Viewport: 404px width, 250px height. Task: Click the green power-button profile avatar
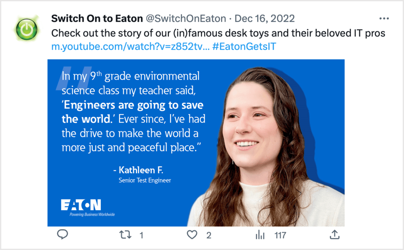tap(26, 29)
